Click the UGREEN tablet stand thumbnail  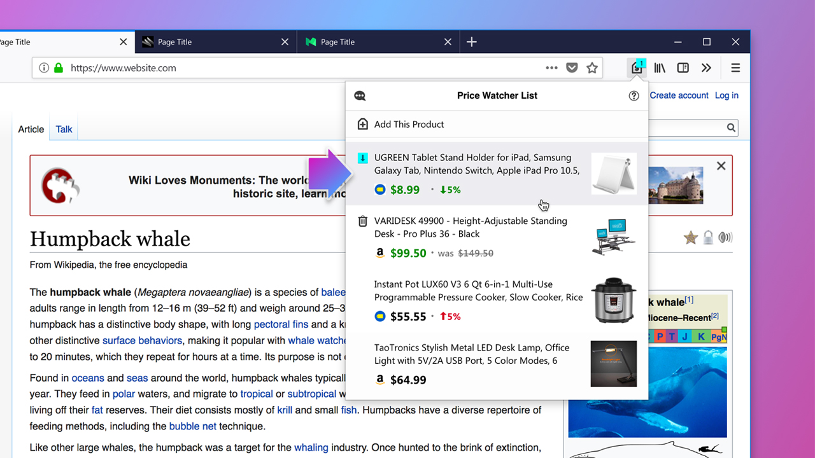click(x=614, y=174)
